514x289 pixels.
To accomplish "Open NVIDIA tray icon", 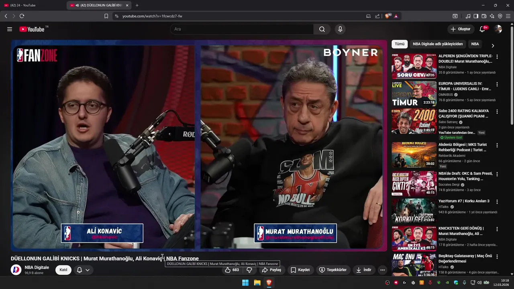I will coord(447,283).
